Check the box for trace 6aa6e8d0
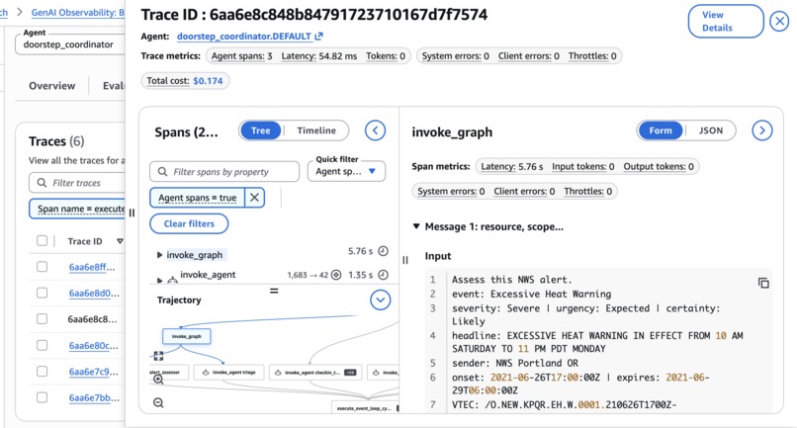Viewport: 797px width, 428px height. tap(43, 293)
